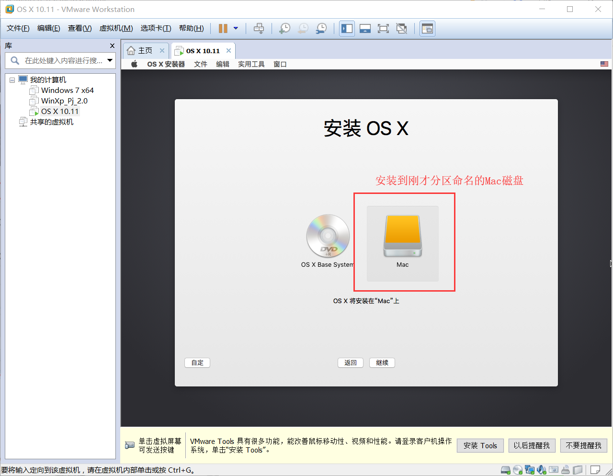This screenshot has width=613, height=476.
Task: Switch to Unity mode icon
Action: tap(402, 29)
